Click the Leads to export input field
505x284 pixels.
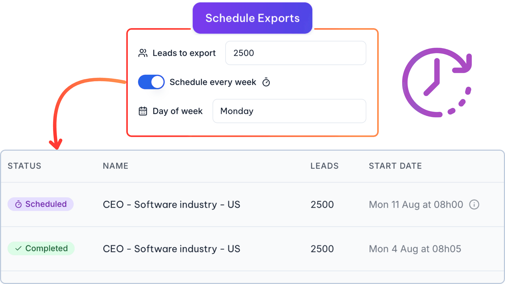click(x=295, y=53)
